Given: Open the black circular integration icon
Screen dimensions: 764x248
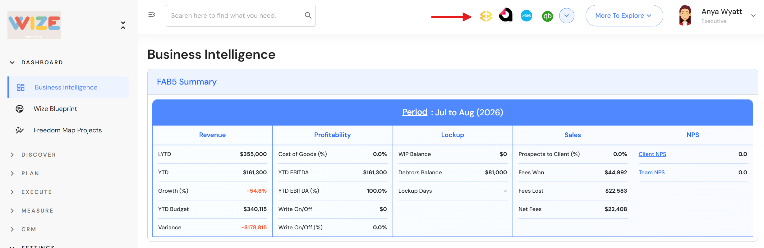Looking at the screenshot, I should click(x=506, y=15).
